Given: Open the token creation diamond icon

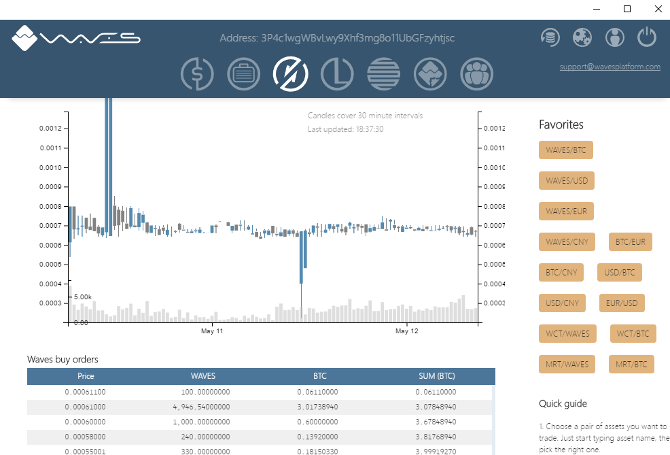Looking at the screenshot, I should [430, 74].
